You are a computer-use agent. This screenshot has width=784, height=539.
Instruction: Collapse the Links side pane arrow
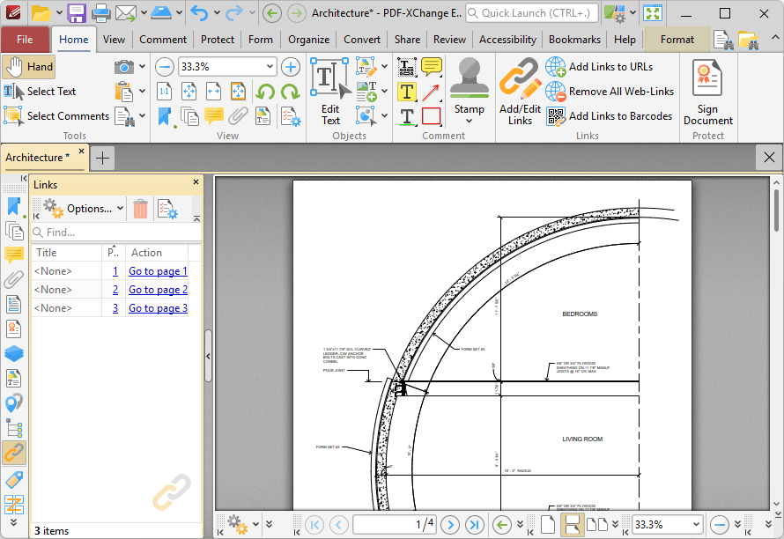[208, 357]
